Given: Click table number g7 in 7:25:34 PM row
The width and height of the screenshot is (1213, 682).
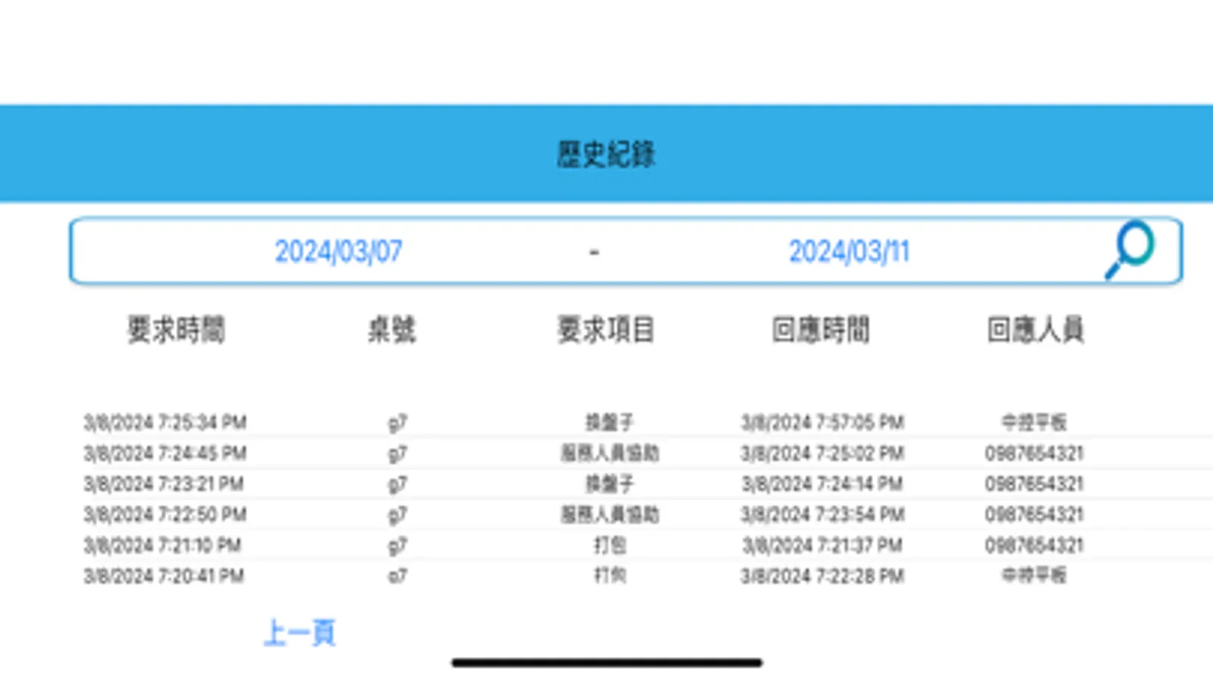Looking at the screenshot, I should pyautogui.click(x=398, y=423).
